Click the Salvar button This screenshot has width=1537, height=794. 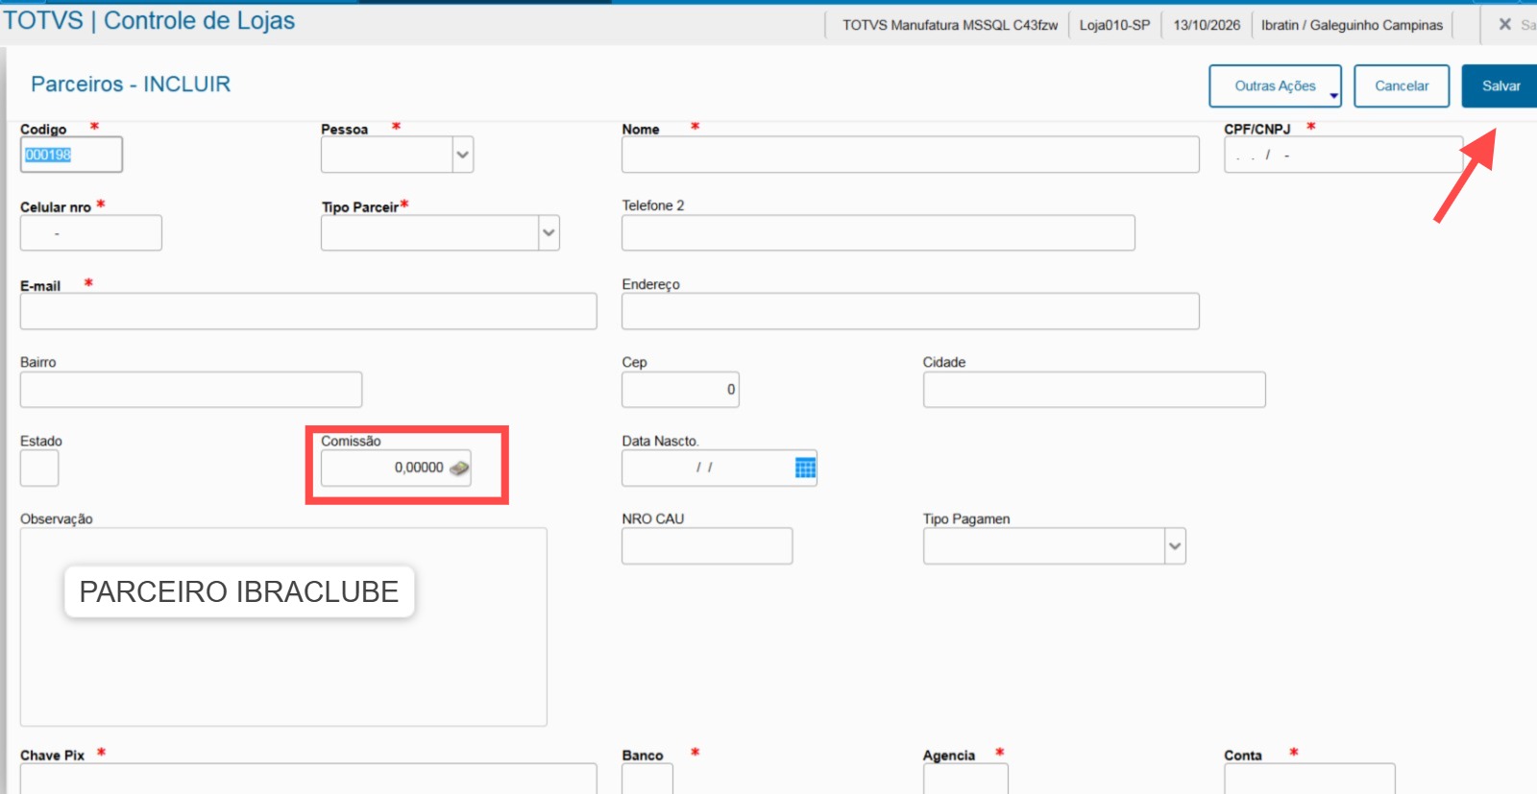pyautogui.click(x=1500, y=86)
